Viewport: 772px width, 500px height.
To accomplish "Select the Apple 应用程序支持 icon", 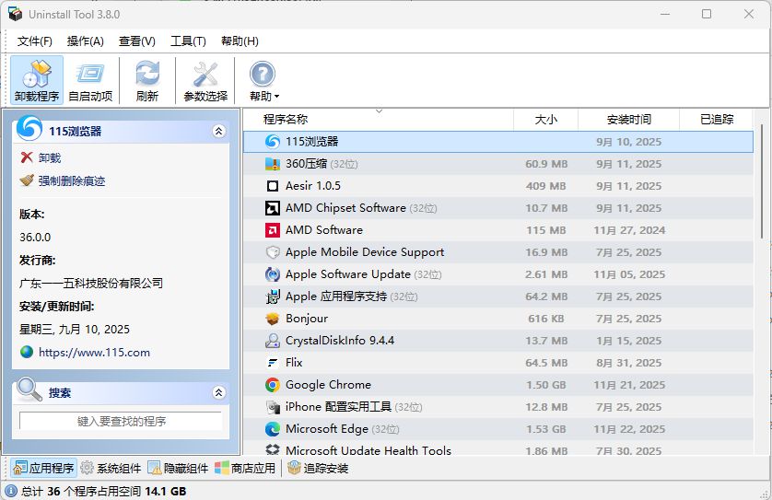I will tap(273, 297).
